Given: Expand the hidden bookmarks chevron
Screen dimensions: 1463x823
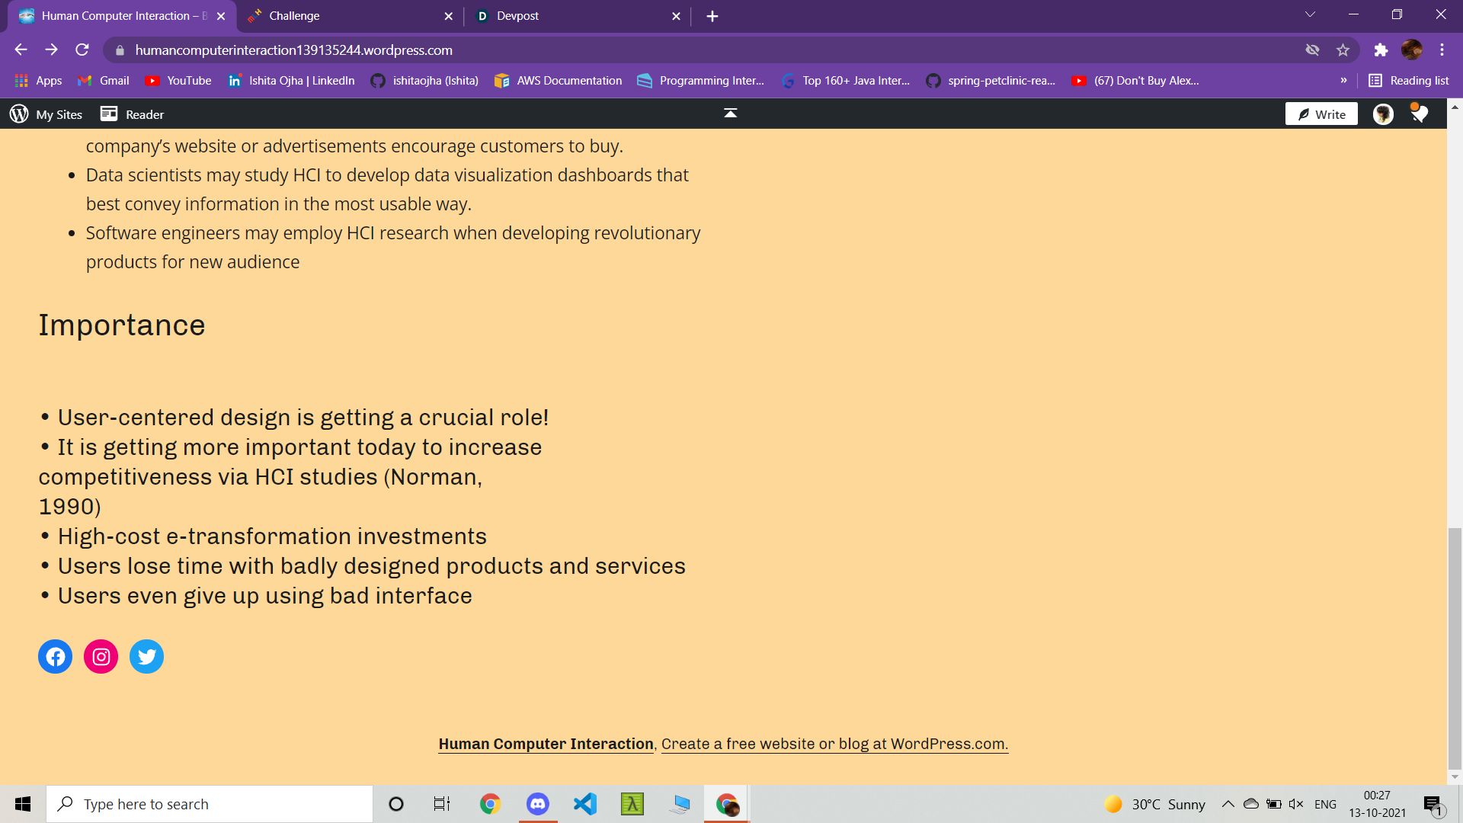Looking at the screenshot, I should (1343, 81).
